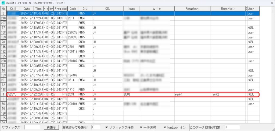Focus the サフィックス input field
The image size is (275, 131).
pos(32,127)
